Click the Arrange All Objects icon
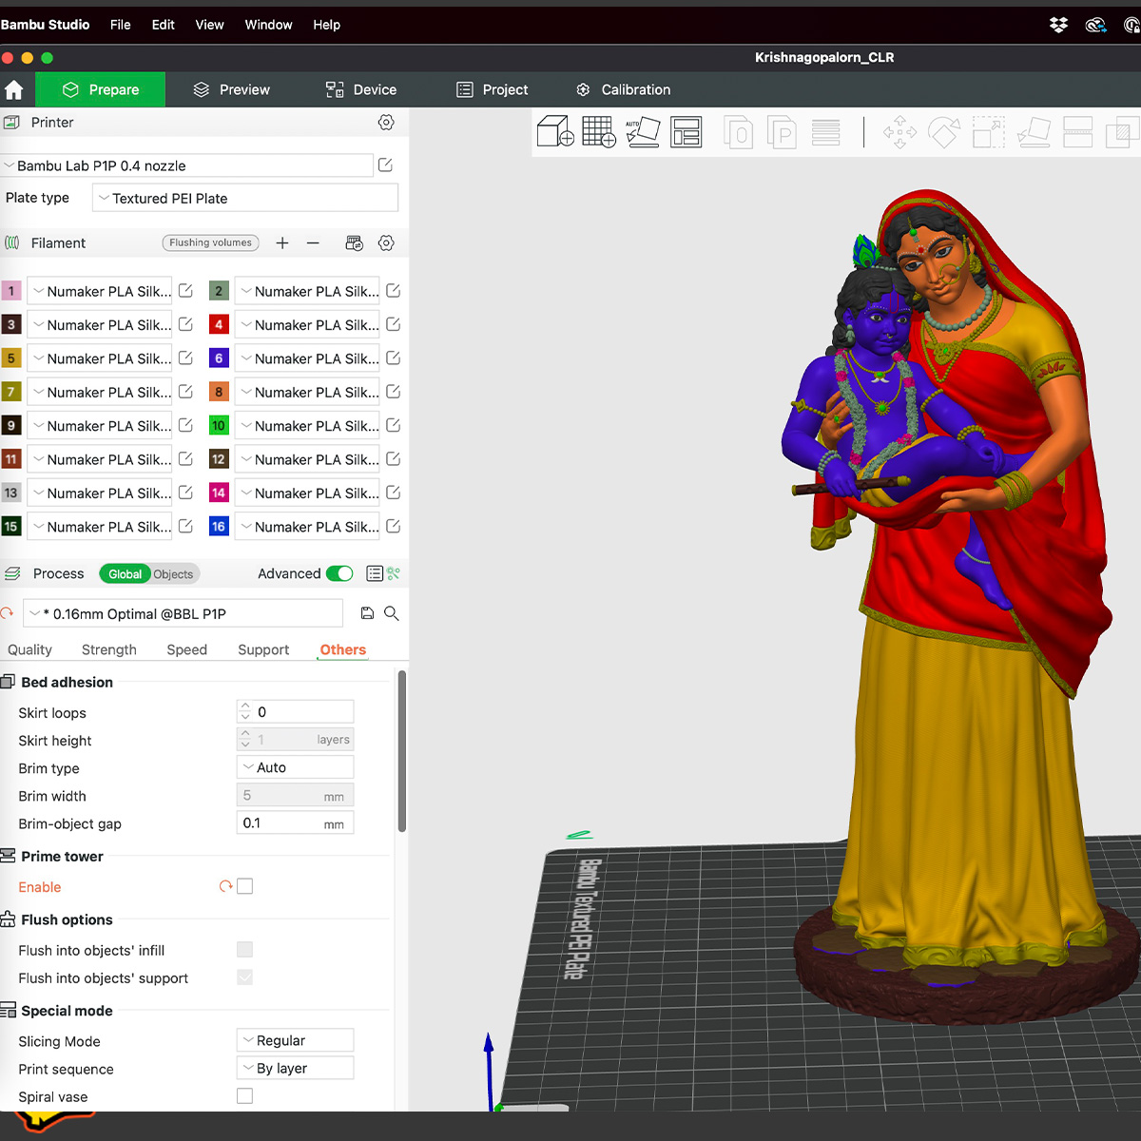The image size is (1141, 1141). click(x=686, y=131)
